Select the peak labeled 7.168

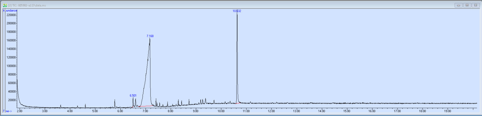pos(150,36)
